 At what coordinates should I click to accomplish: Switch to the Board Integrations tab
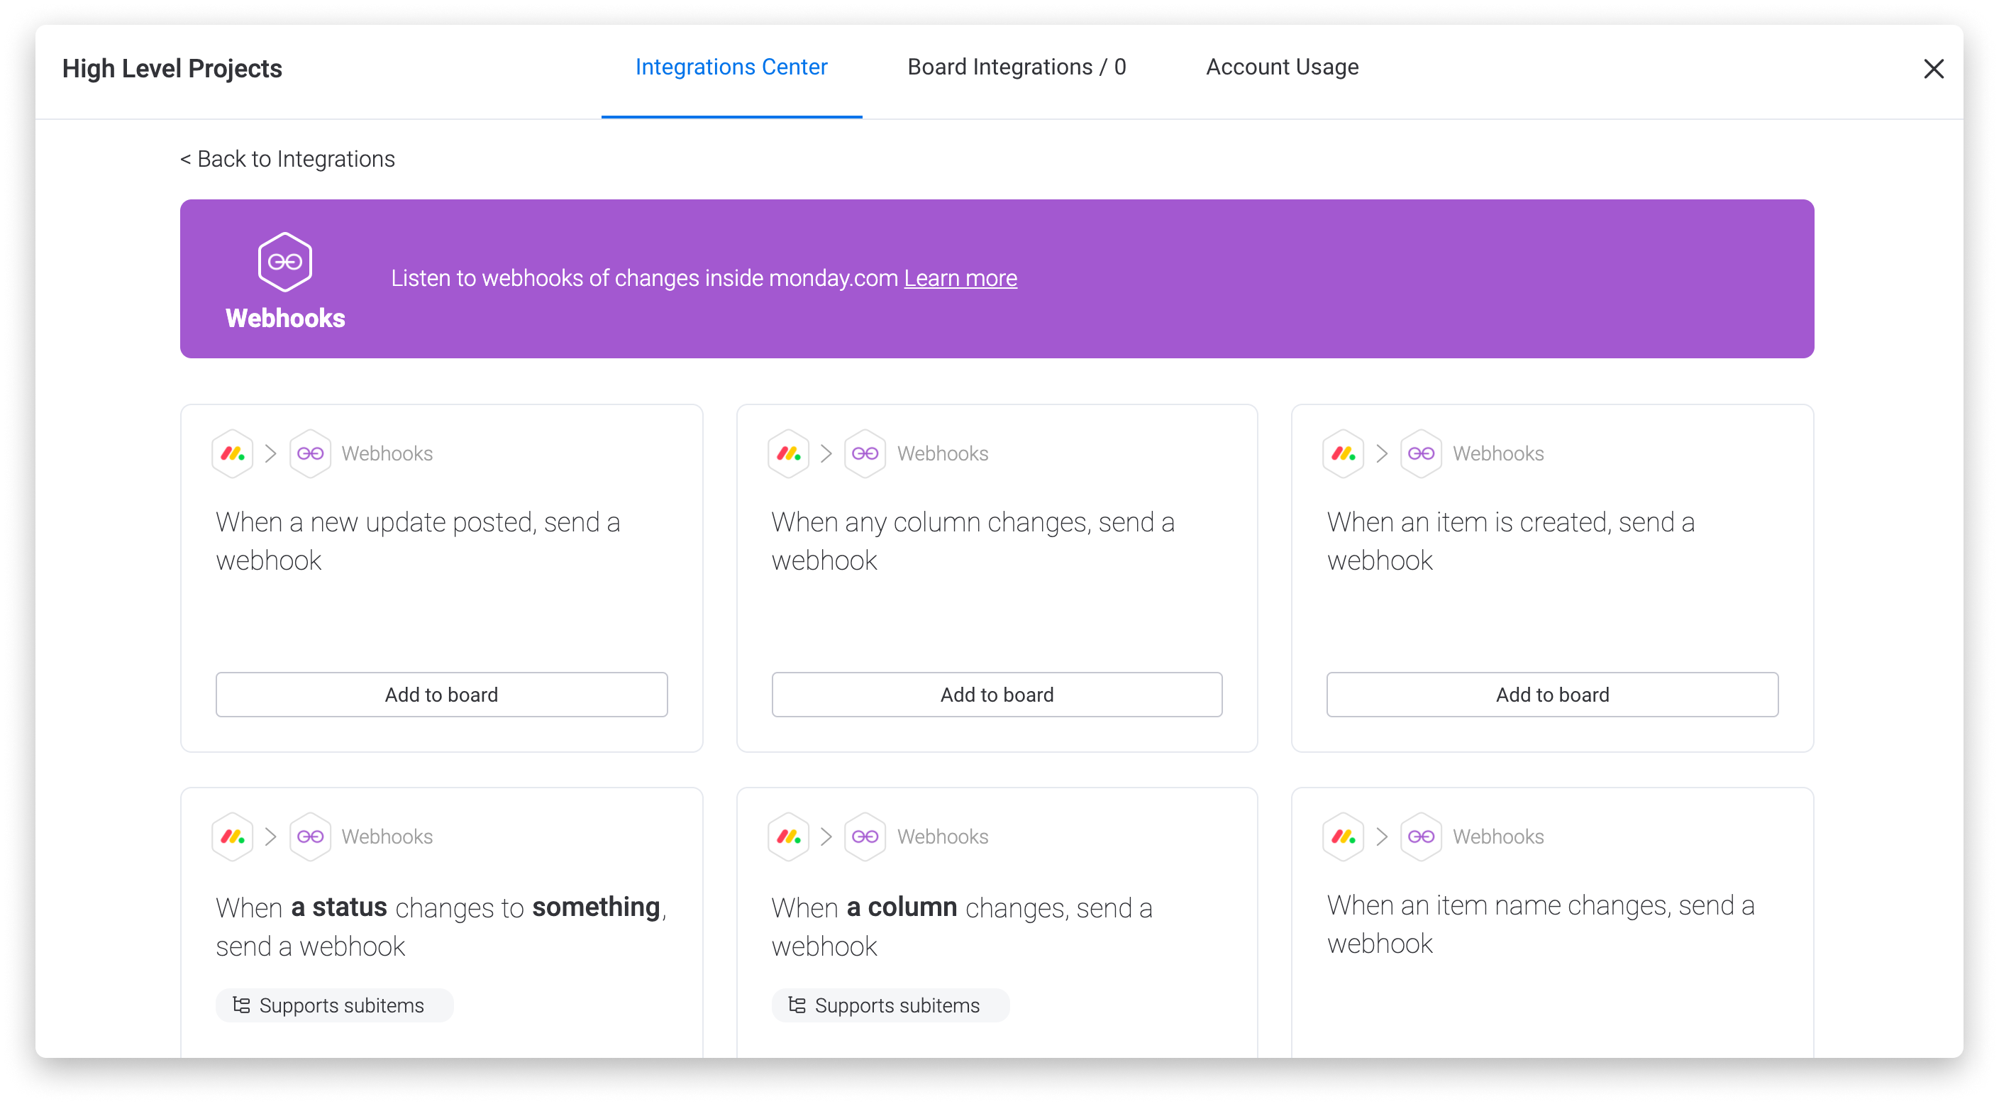click(1017, 67)
